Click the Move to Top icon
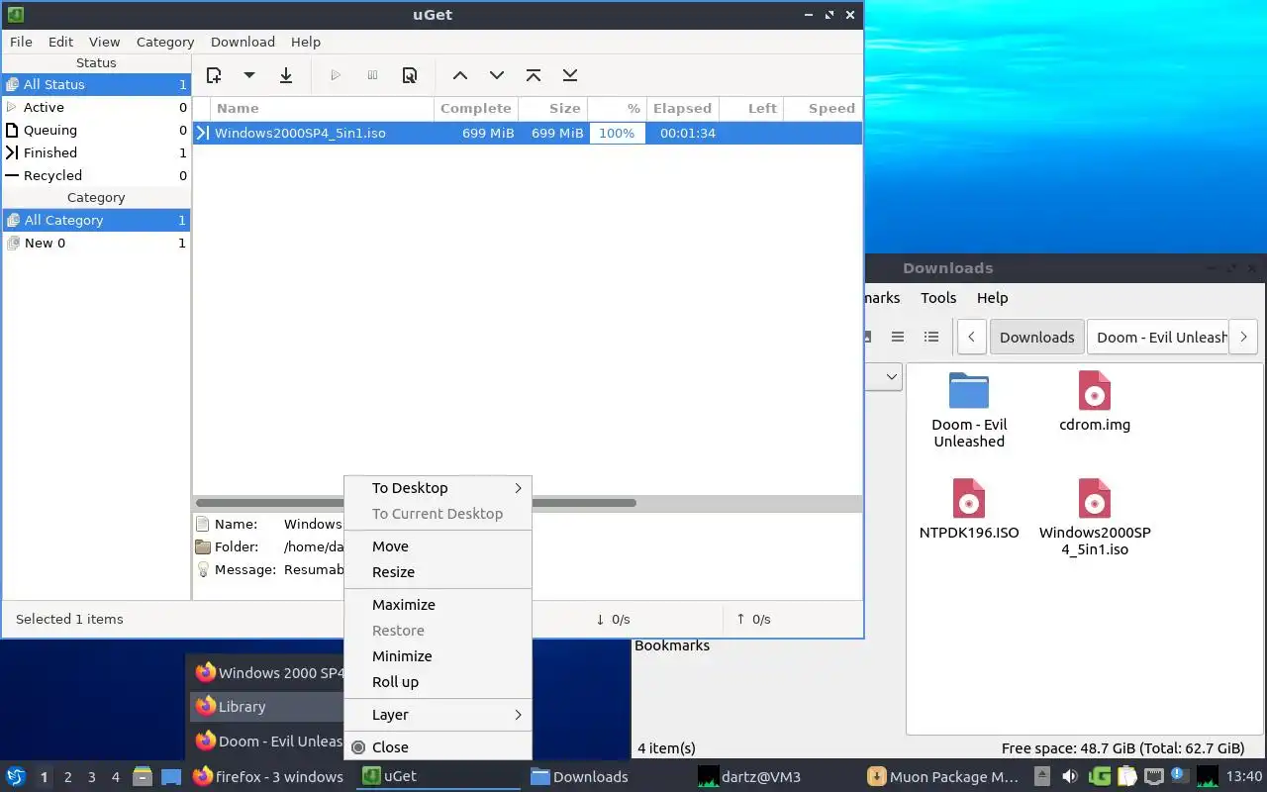This screenshot has height=792, width=1267. pos(534,75)
